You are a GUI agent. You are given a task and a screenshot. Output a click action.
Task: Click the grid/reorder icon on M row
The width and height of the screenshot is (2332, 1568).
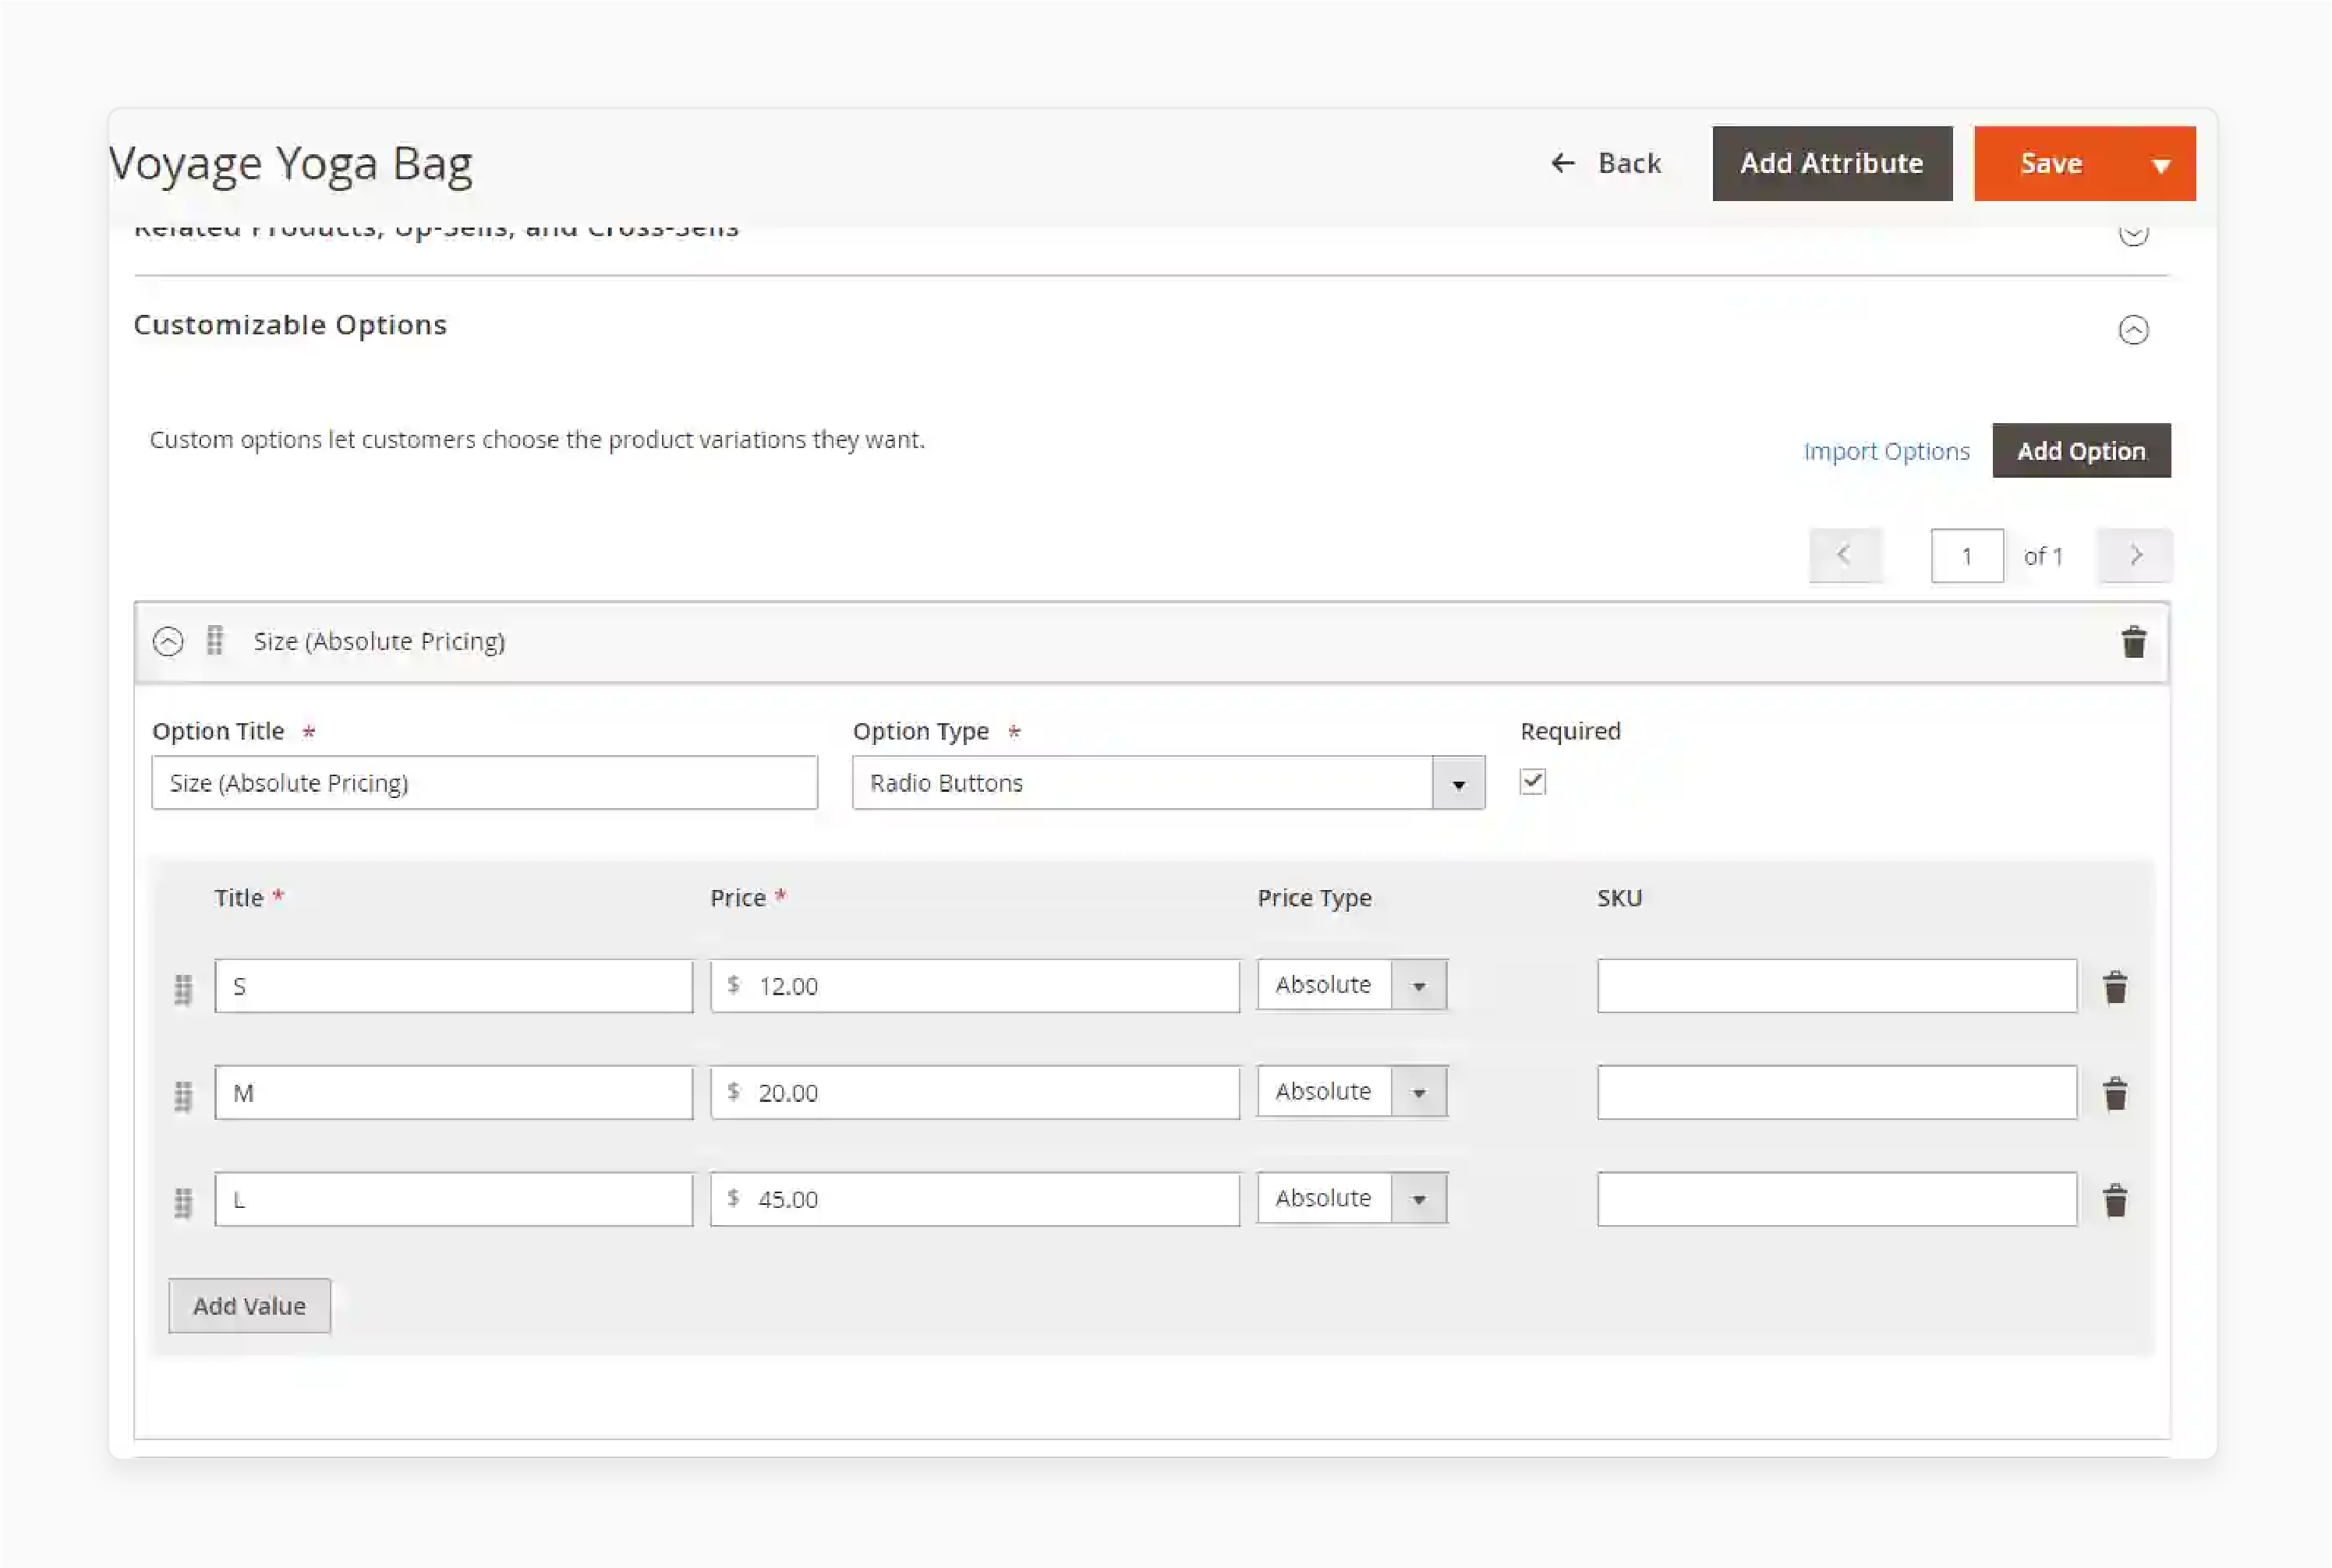[182, 1092]
